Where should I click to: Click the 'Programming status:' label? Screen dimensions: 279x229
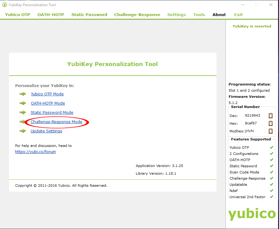(250, 84)
